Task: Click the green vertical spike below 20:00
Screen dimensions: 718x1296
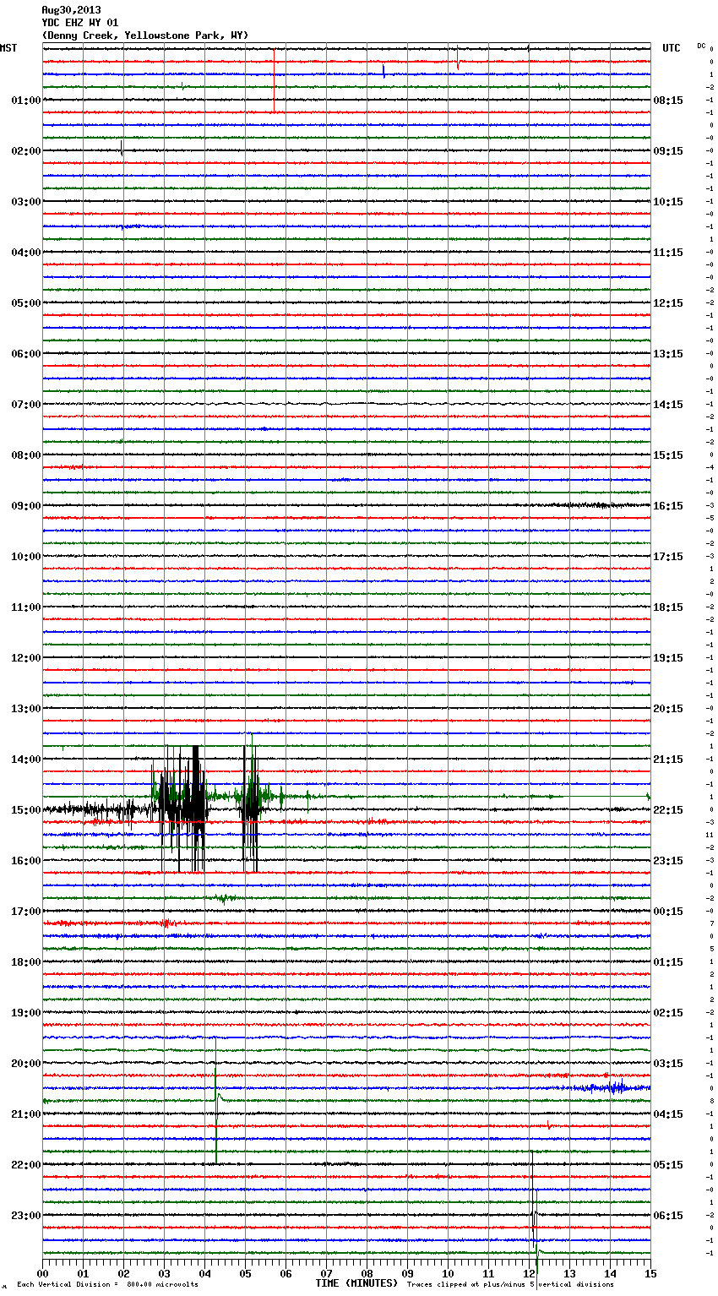Action: tap(216, 1115)
